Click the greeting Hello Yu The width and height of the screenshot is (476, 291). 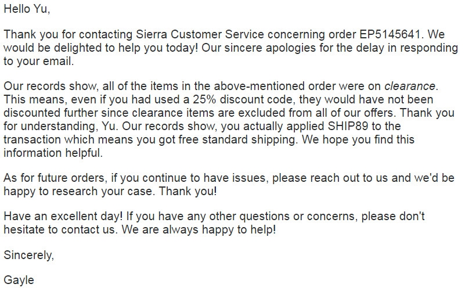[x=26, y=9]
